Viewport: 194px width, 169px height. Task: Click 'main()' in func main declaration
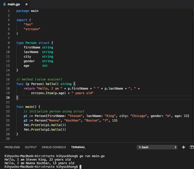pyautogui.click(x=31, y=107)
